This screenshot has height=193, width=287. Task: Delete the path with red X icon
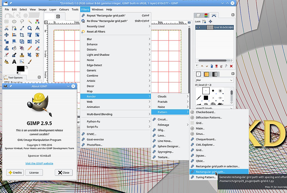tap(231, 66)
